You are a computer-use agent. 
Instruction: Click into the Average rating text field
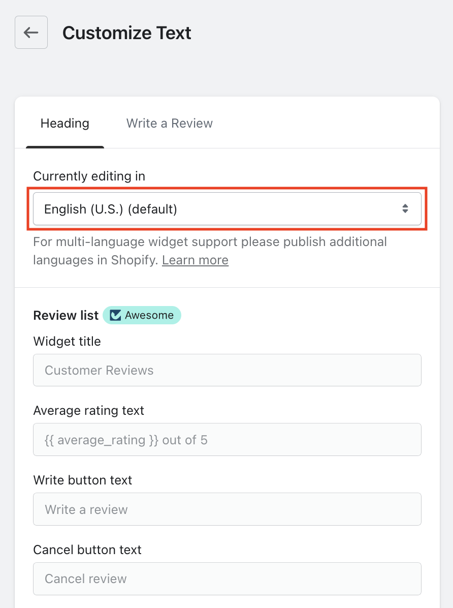pyautogui.click(x=227, y=440)
